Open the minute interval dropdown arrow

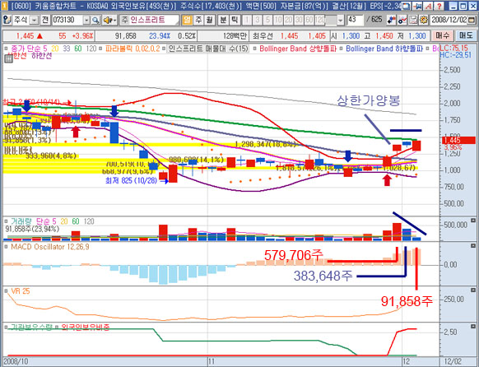(341, 21)
